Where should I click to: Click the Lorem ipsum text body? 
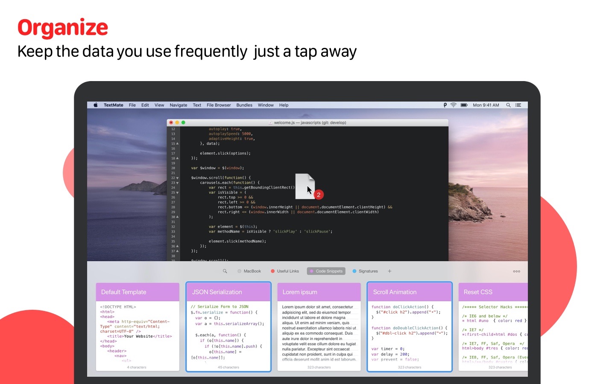pyautogui.click(x=319, y=333)
